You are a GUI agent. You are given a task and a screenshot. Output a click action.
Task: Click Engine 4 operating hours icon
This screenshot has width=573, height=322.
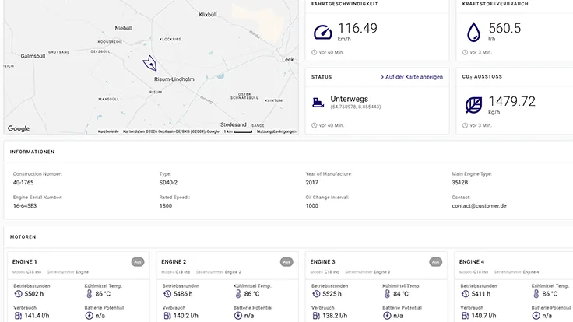pyautogui.click(x=466, y=294)
